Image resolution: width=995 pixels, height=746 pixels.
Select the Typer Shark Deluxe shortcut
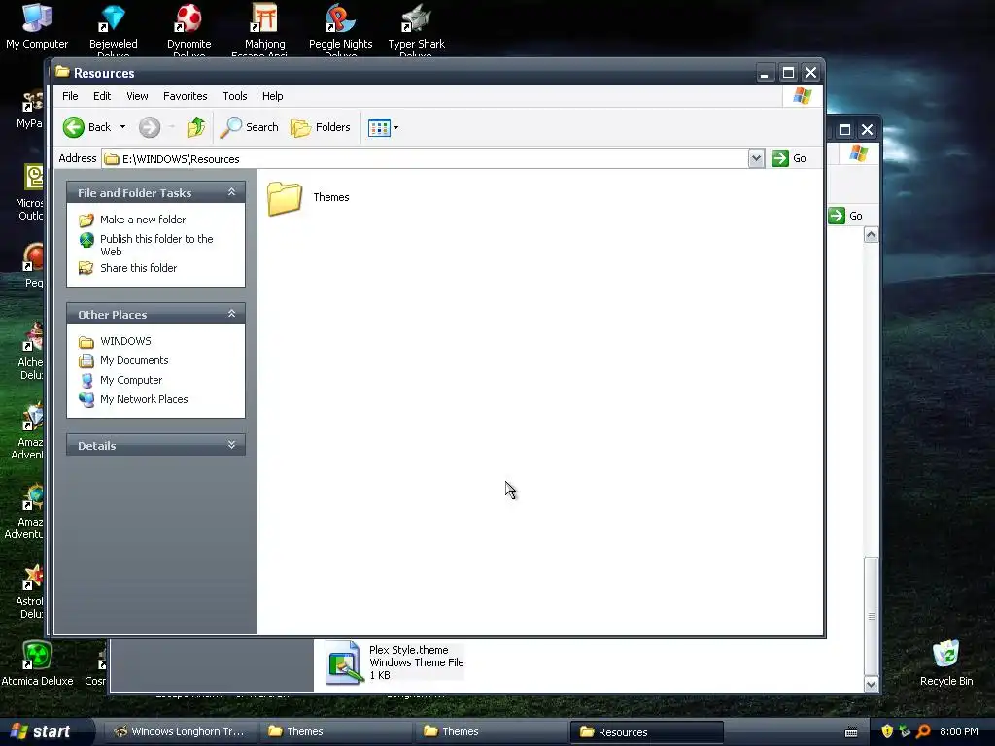pyautogui.click(x=416, y=28)
